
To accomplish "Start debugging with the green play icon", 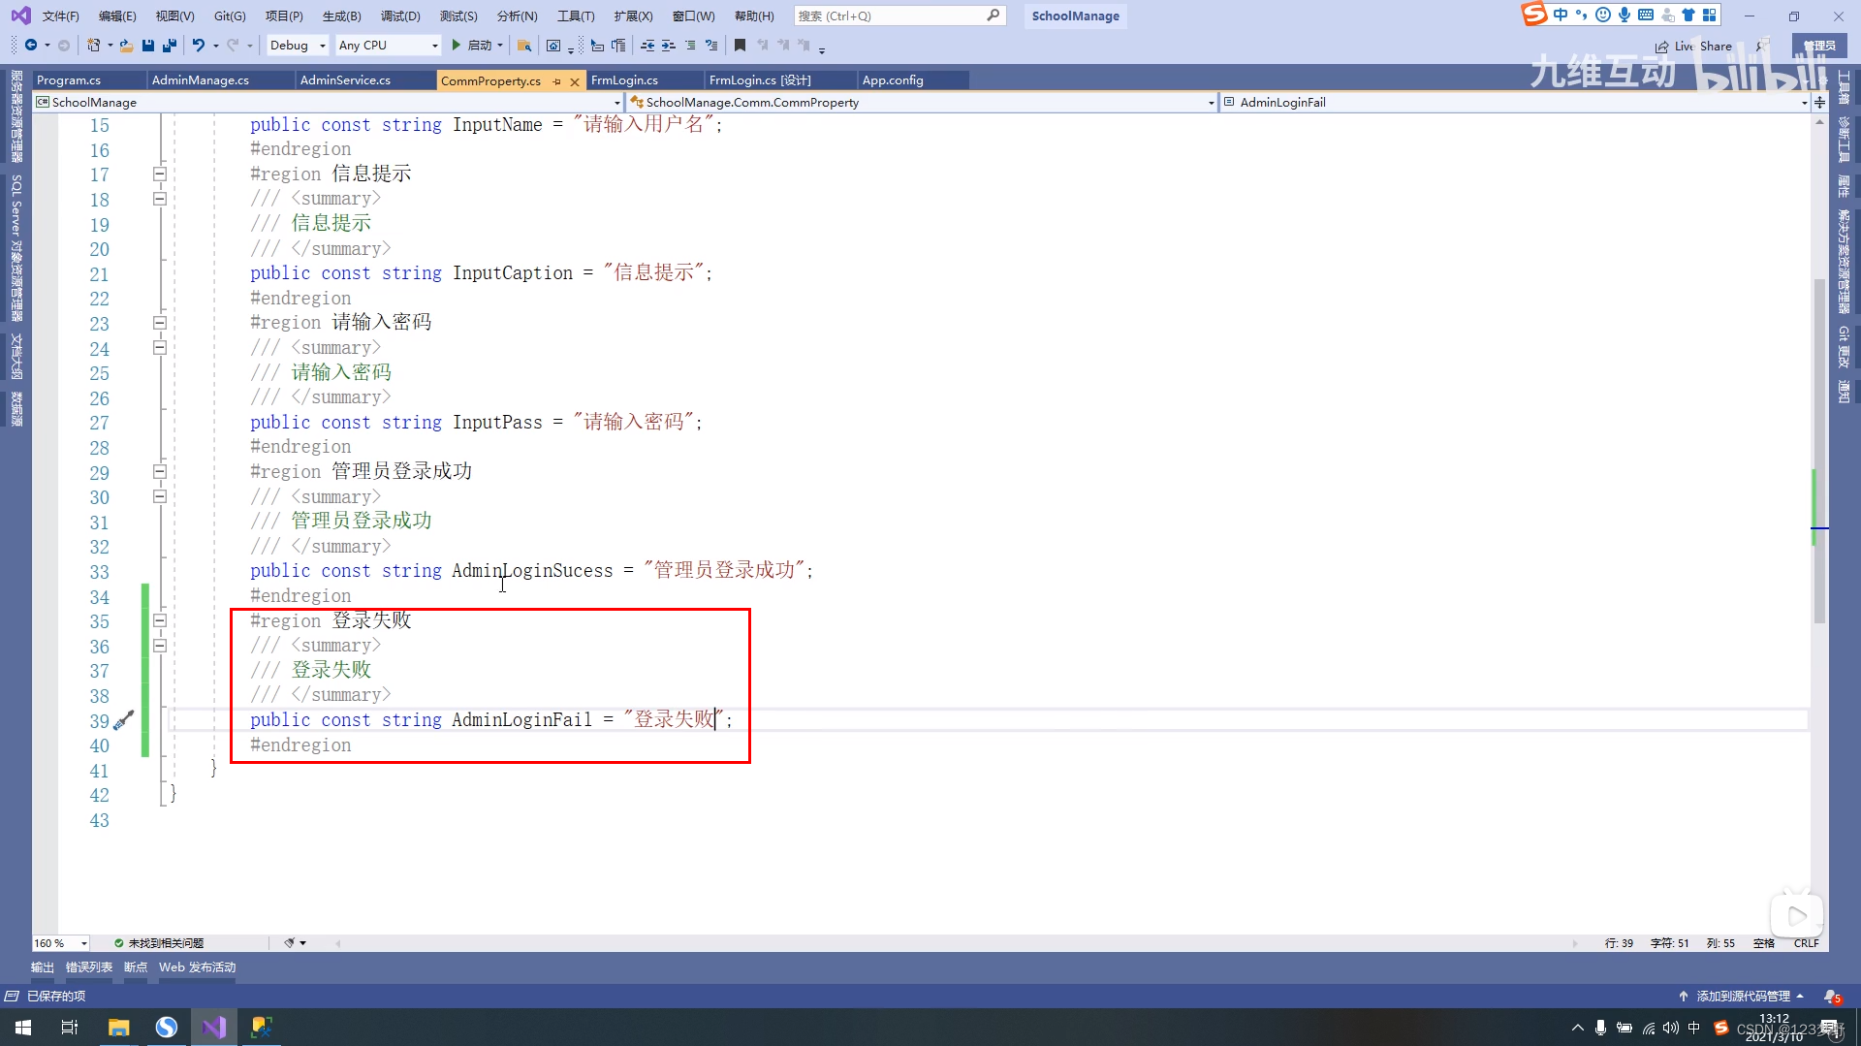I will tap(456, 46).
